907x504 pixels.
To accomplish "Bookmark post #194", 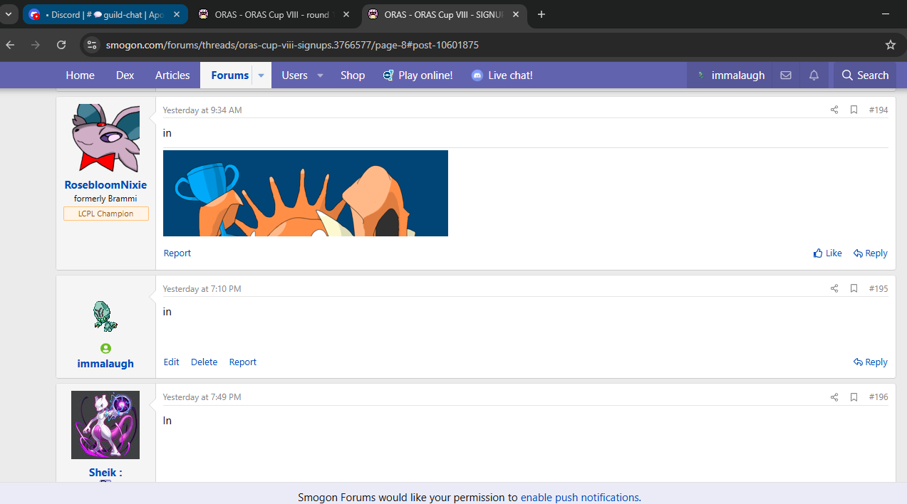I will coord(854,110).
